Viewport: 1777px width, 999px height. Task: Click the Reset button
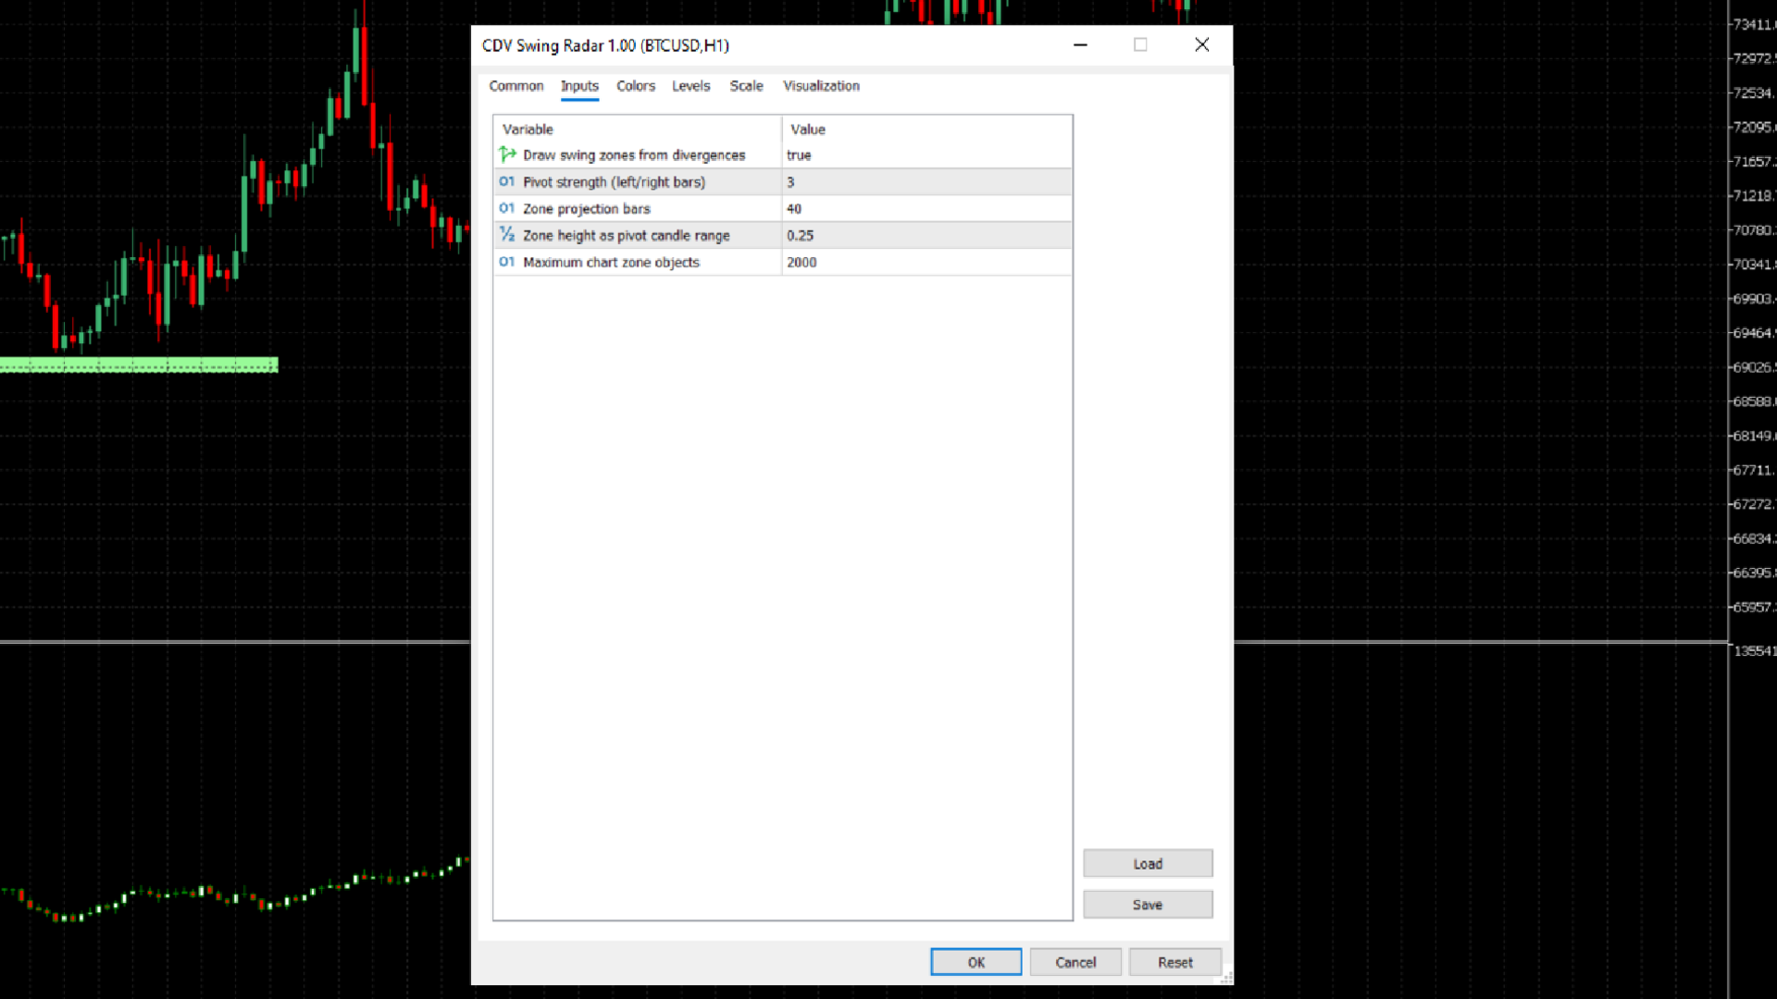pyautogui.click(x=1174, y=962)
